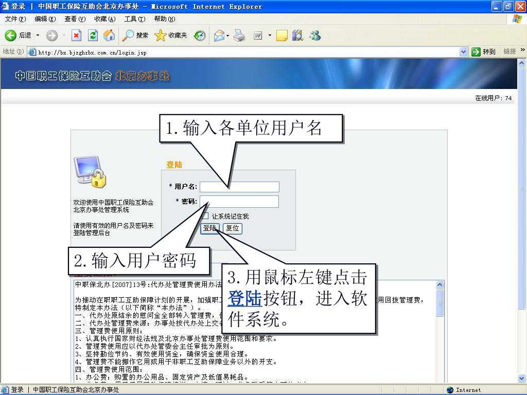Click the Internet zone globe status icon
The width and height of the screenshot is (527, 395).
point(450,390)
